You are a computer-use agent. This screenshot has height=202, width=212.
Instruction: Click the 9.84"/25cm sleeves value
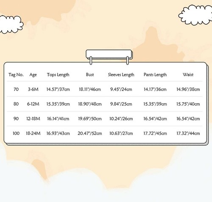pyautogui.click(x=121, y=104)
